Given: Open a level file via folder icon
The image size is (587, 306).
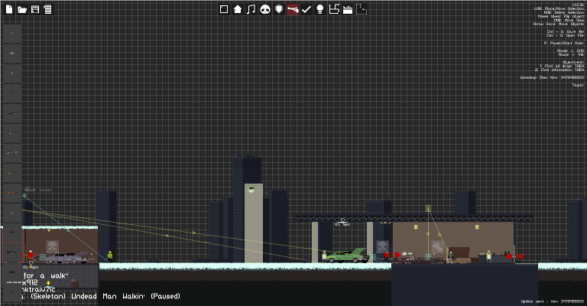Looking at the screenshot, I should point(22,9).
